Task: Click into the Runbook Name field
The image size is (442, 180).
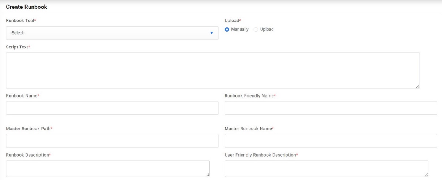Action: [x=112, y=108]
